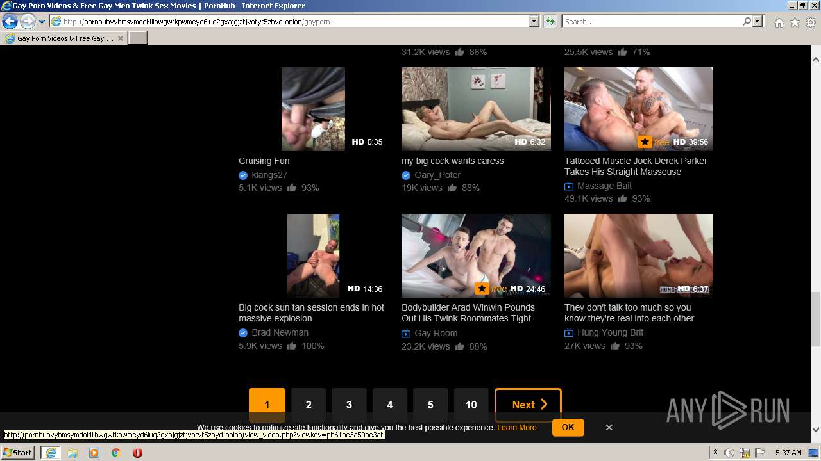Accept cookies with the OK button
The height and width of the screenshot is (461, 821).
pyautogui.click(x=568, y=427)
